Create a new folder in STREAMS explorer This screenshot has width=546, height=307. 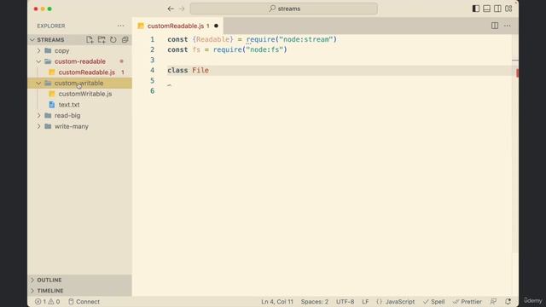[102, 40]
